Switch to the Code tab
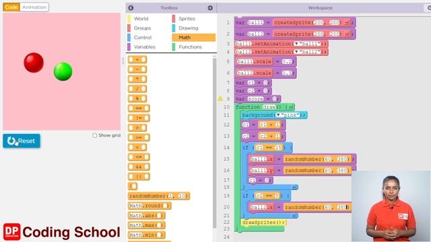The height and width of the screenshot is (242, 431). pos(11,7)
